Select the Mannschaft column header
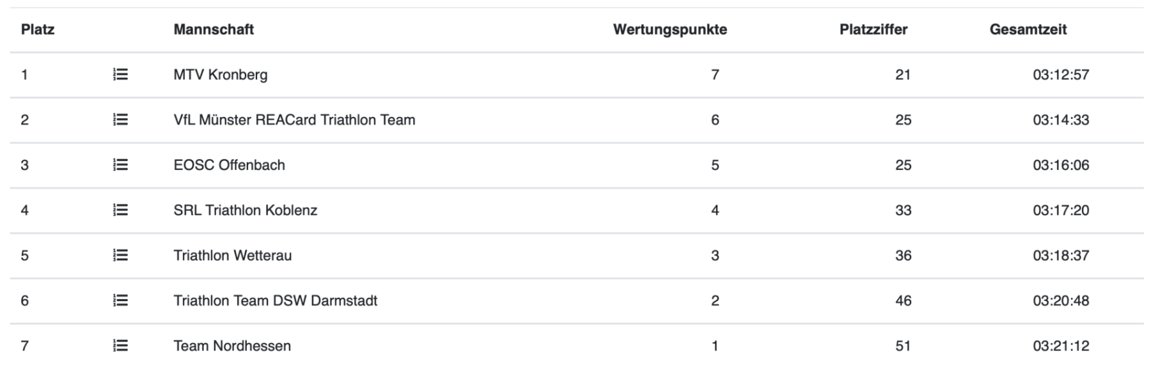The image size is (1167, 386). (x=213, y=30)
